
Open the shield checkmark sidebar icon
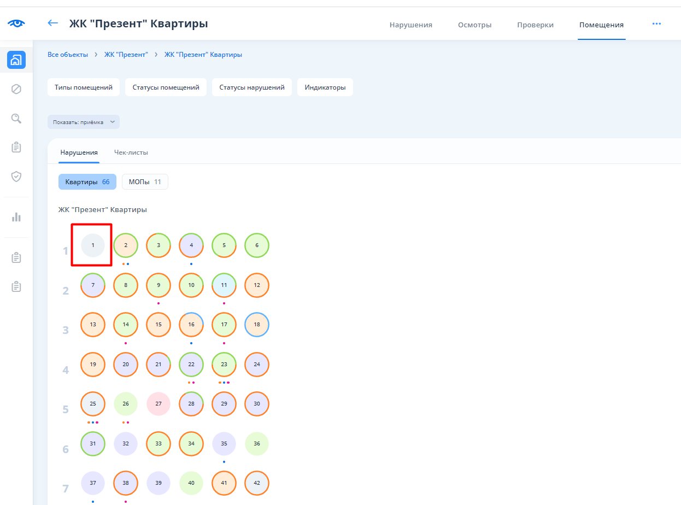coord(16,177)
